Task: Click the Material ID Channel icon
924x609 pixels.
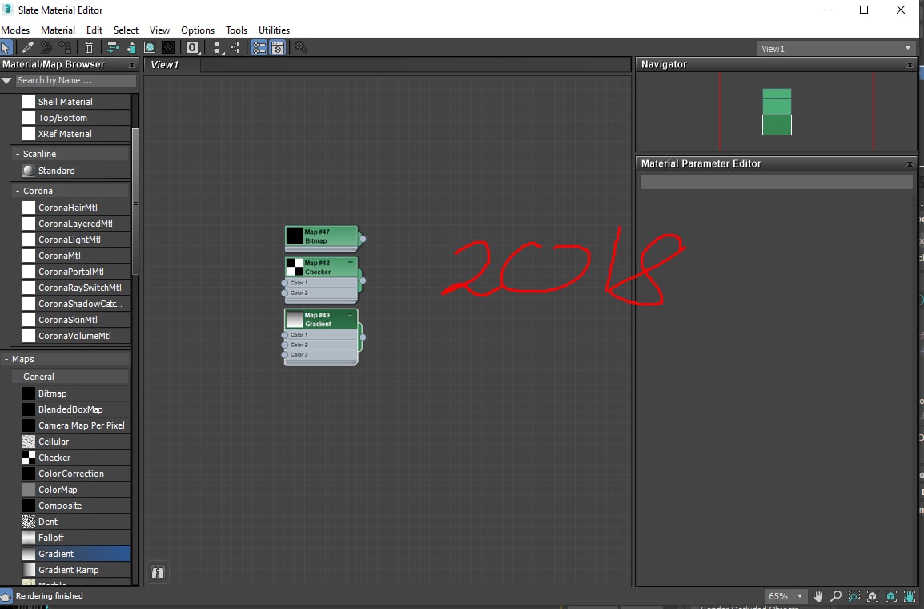Action: pyautogui.click(x=192, y=48)
